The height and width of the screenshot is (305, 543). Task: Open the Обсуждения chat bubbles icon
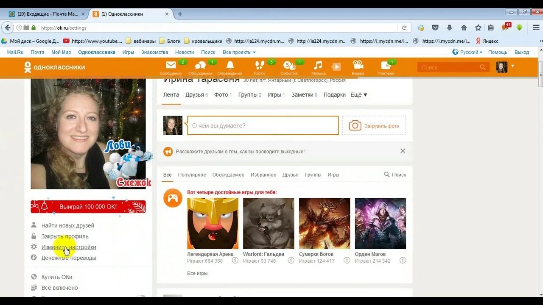pos(200,65)
